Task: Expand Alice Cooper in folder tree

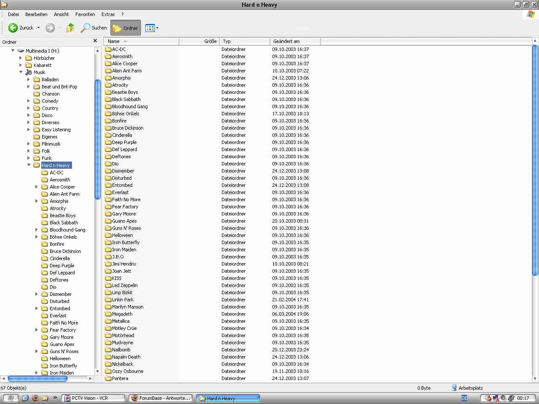Action: click(x=37, y=186)
